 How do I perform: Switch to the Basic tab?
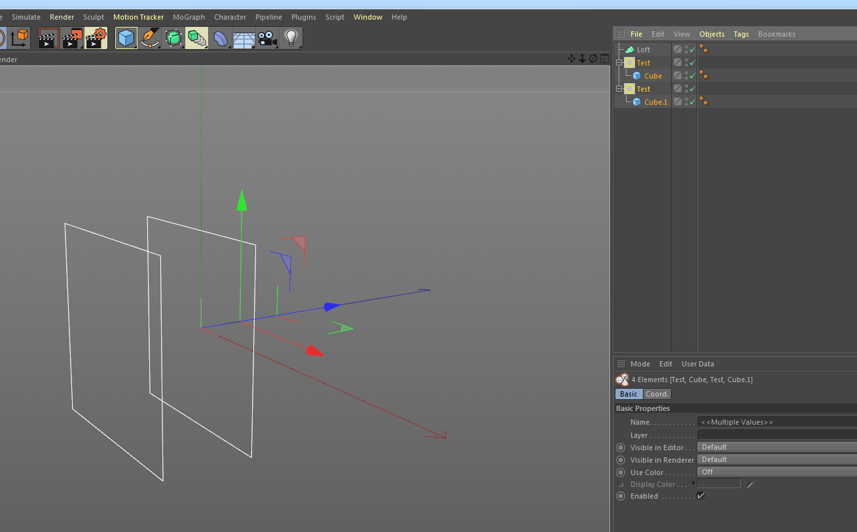coord(629,394)
